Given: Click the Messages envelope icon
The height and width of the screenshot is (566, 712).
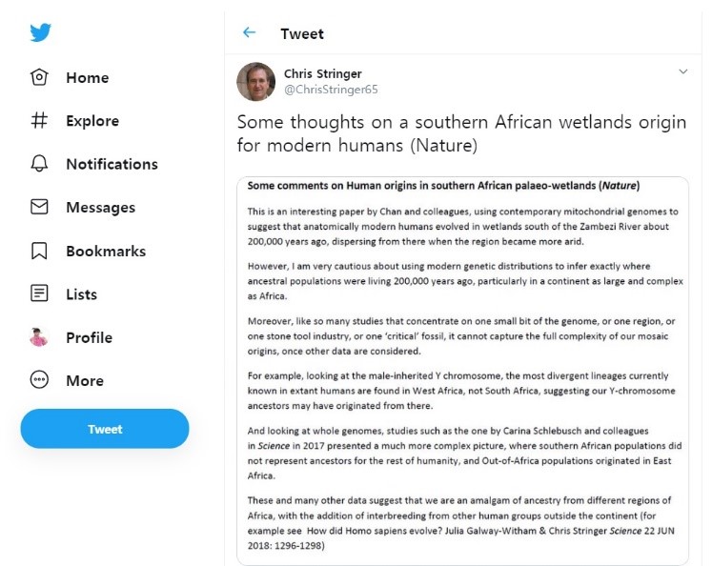Looking at the screenshot, I should tap(39, 207).
